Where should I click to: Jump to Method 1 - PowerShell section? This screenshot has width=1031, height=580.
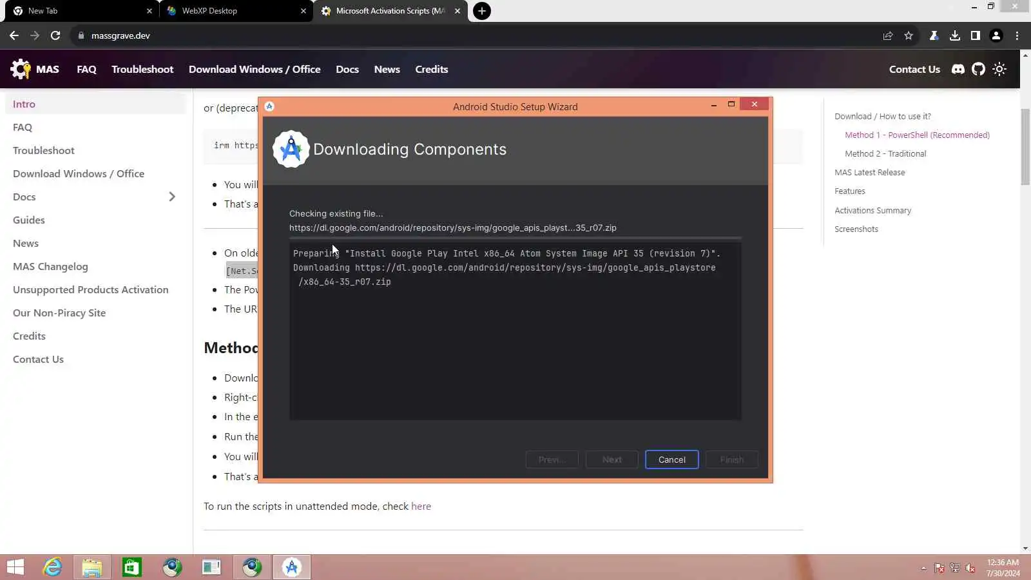tap(917, 135)
